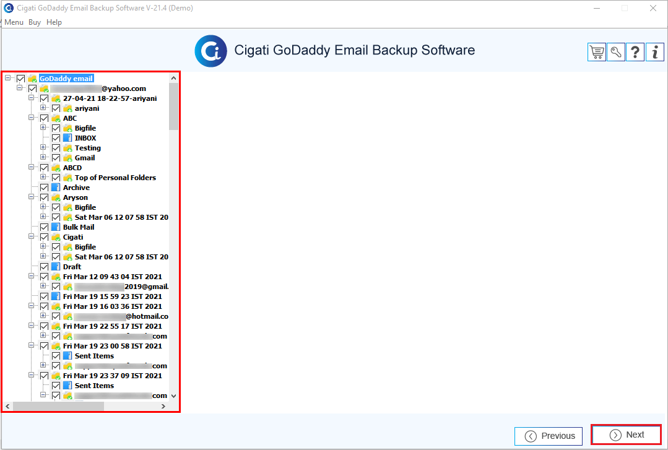Screen dimensions: 668x450
Task: Click the Draft mailbox icon
Action: (56, 267)
